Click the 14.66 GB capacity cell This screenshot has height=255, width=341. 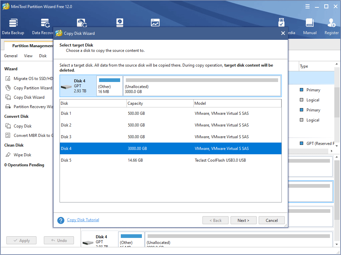[x=135, y=160]
